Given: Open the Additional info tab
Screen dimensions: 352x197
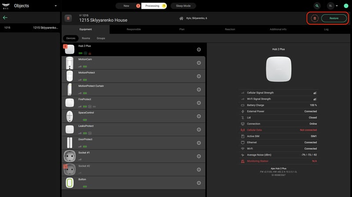Looking at the screenshot, I should click(x=278, y=29).
